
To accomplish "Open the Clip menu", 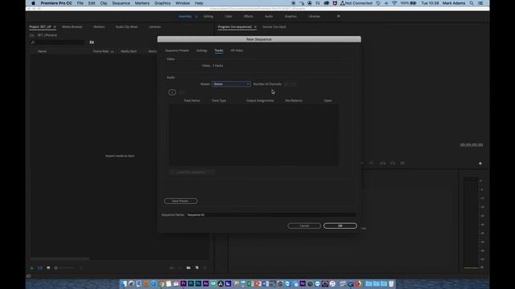I will [x=104, y=3].
